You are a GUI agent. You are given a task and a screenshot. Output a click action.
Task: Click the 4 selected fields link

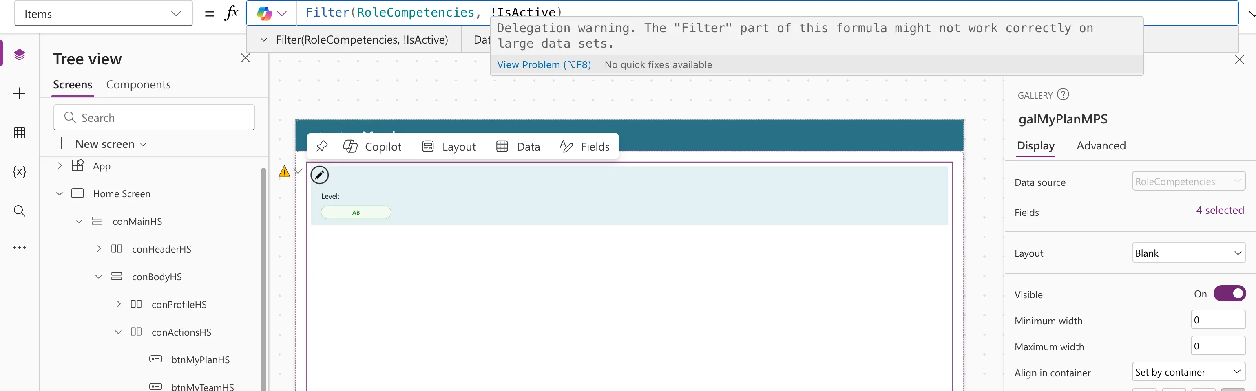tap(1220, 210)
